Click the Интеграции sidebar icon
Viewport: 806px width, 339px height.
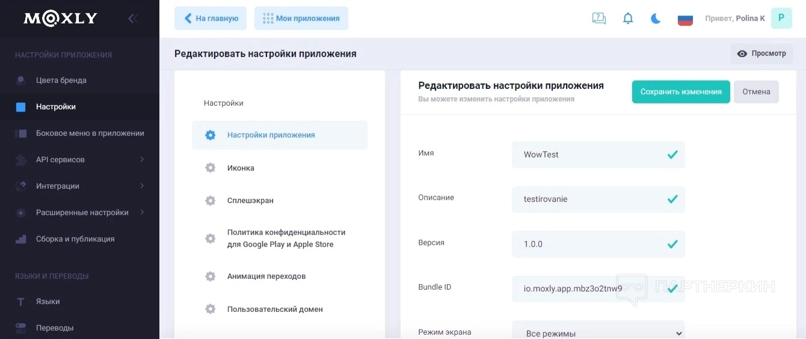tap(21, 186)
